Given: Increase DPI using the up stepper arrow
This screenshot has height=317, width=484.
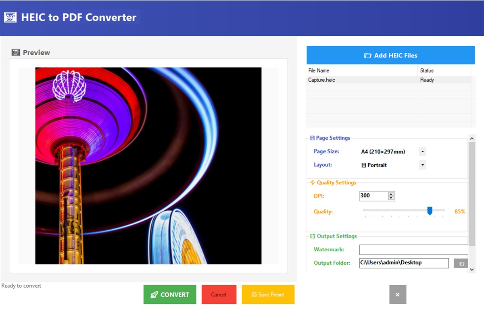Looking at the screenshot, I should 390,194.
